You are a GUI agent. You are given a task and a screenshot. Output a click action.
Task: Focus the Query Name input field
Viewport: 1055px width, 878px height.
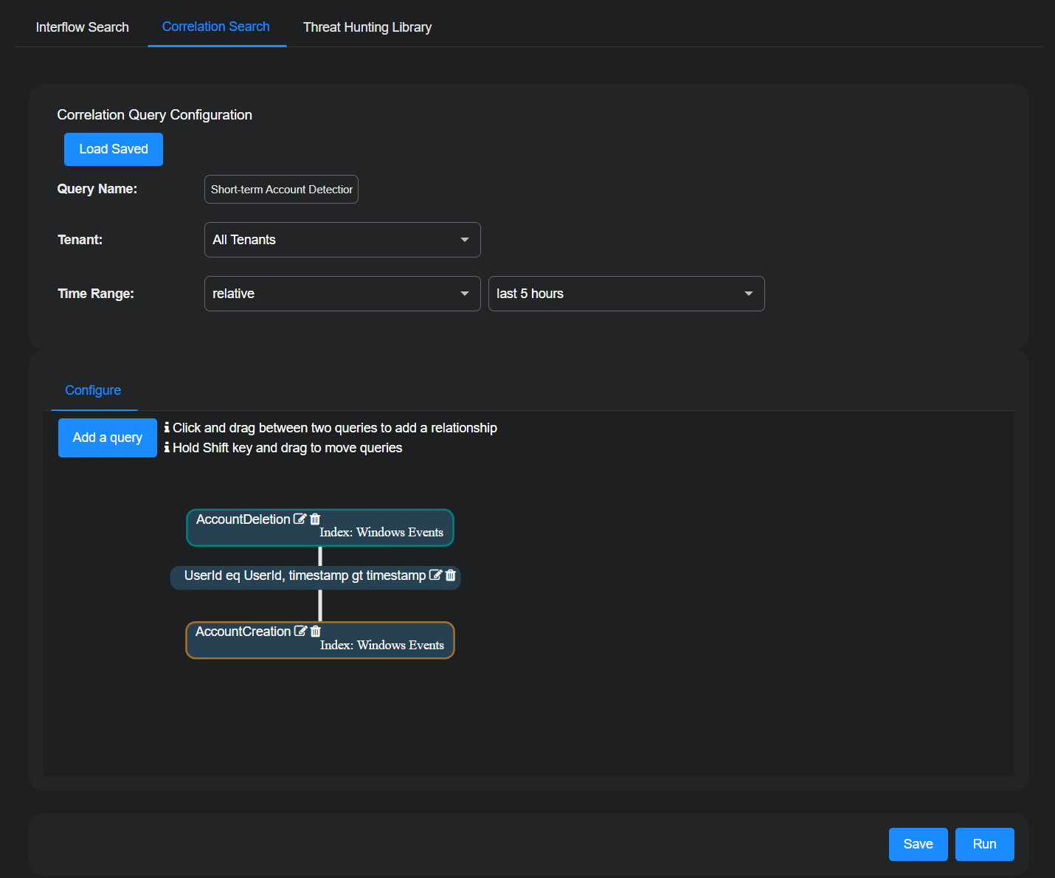click(x=281, y=190)
